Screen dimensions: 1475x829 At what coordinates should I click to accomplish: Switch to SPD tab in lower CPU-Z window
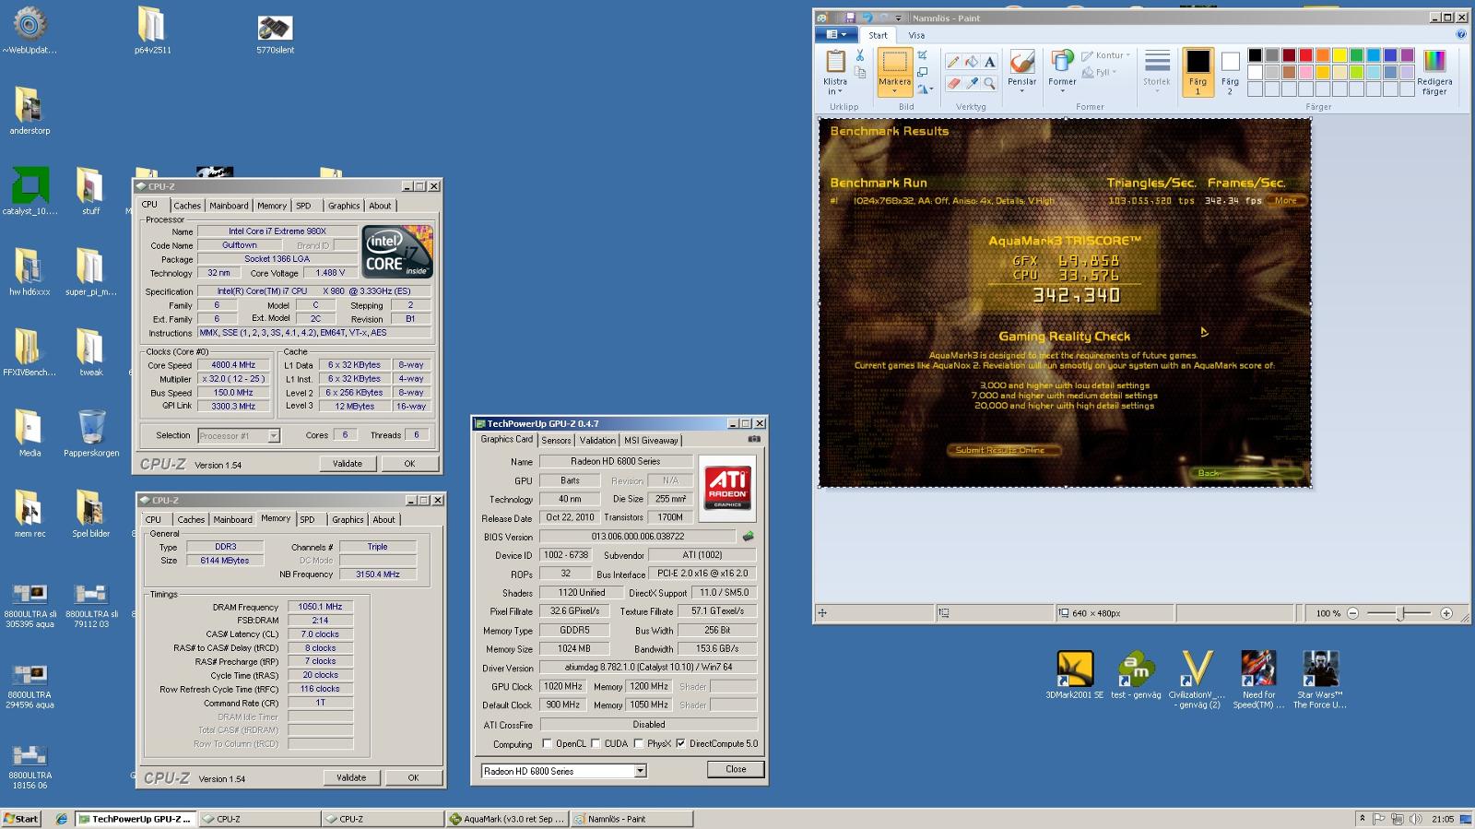click(x=307, y=520)
